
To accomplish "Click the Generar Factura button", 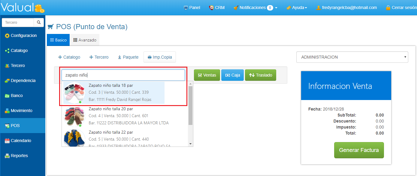I will [x=359, y=150].
